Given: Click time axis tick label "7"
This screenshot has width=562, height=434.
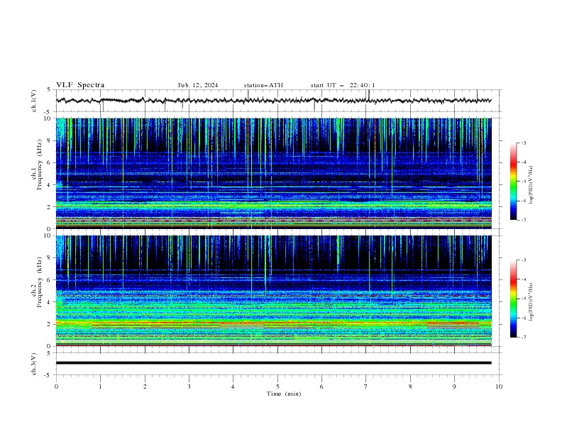Looking at the screenshot, I should [366, 386].
